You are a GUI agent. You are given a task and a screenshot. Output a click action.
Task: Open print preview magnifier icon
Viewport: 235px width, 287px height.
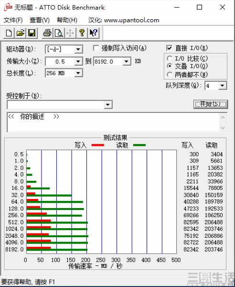coord(59,33)
